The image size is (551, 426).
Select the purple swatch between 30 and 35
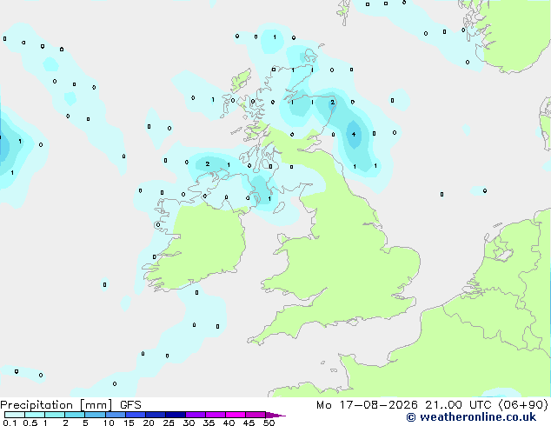(x=195, y=415)
